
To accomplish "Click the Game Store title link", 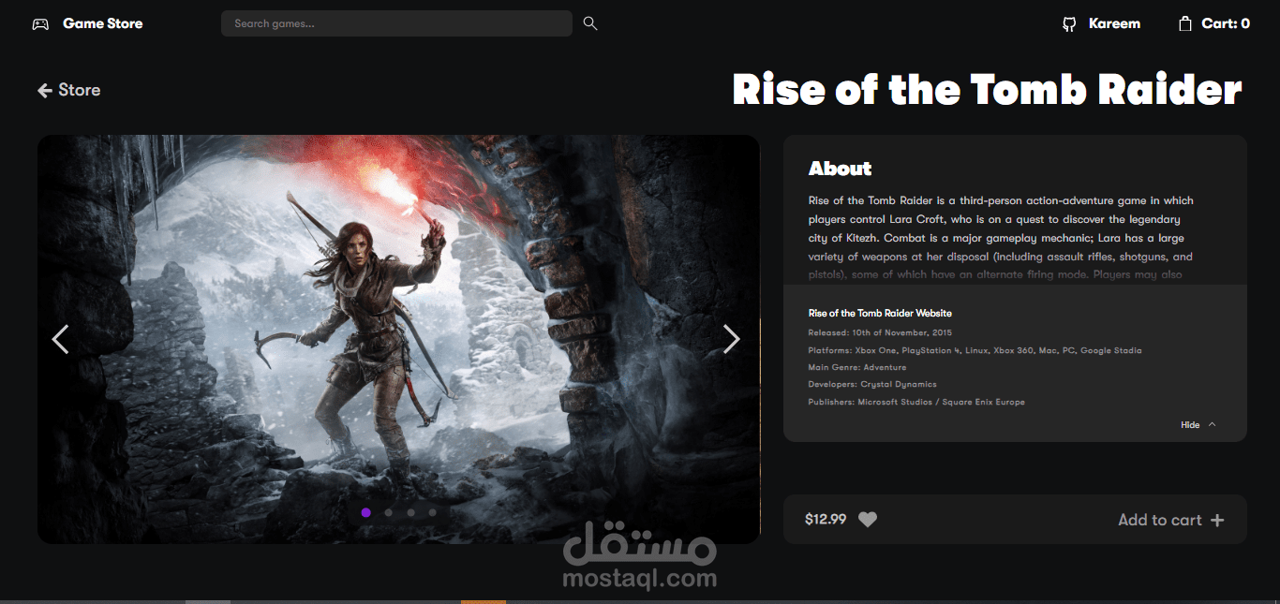I will (x=103, y=23).
